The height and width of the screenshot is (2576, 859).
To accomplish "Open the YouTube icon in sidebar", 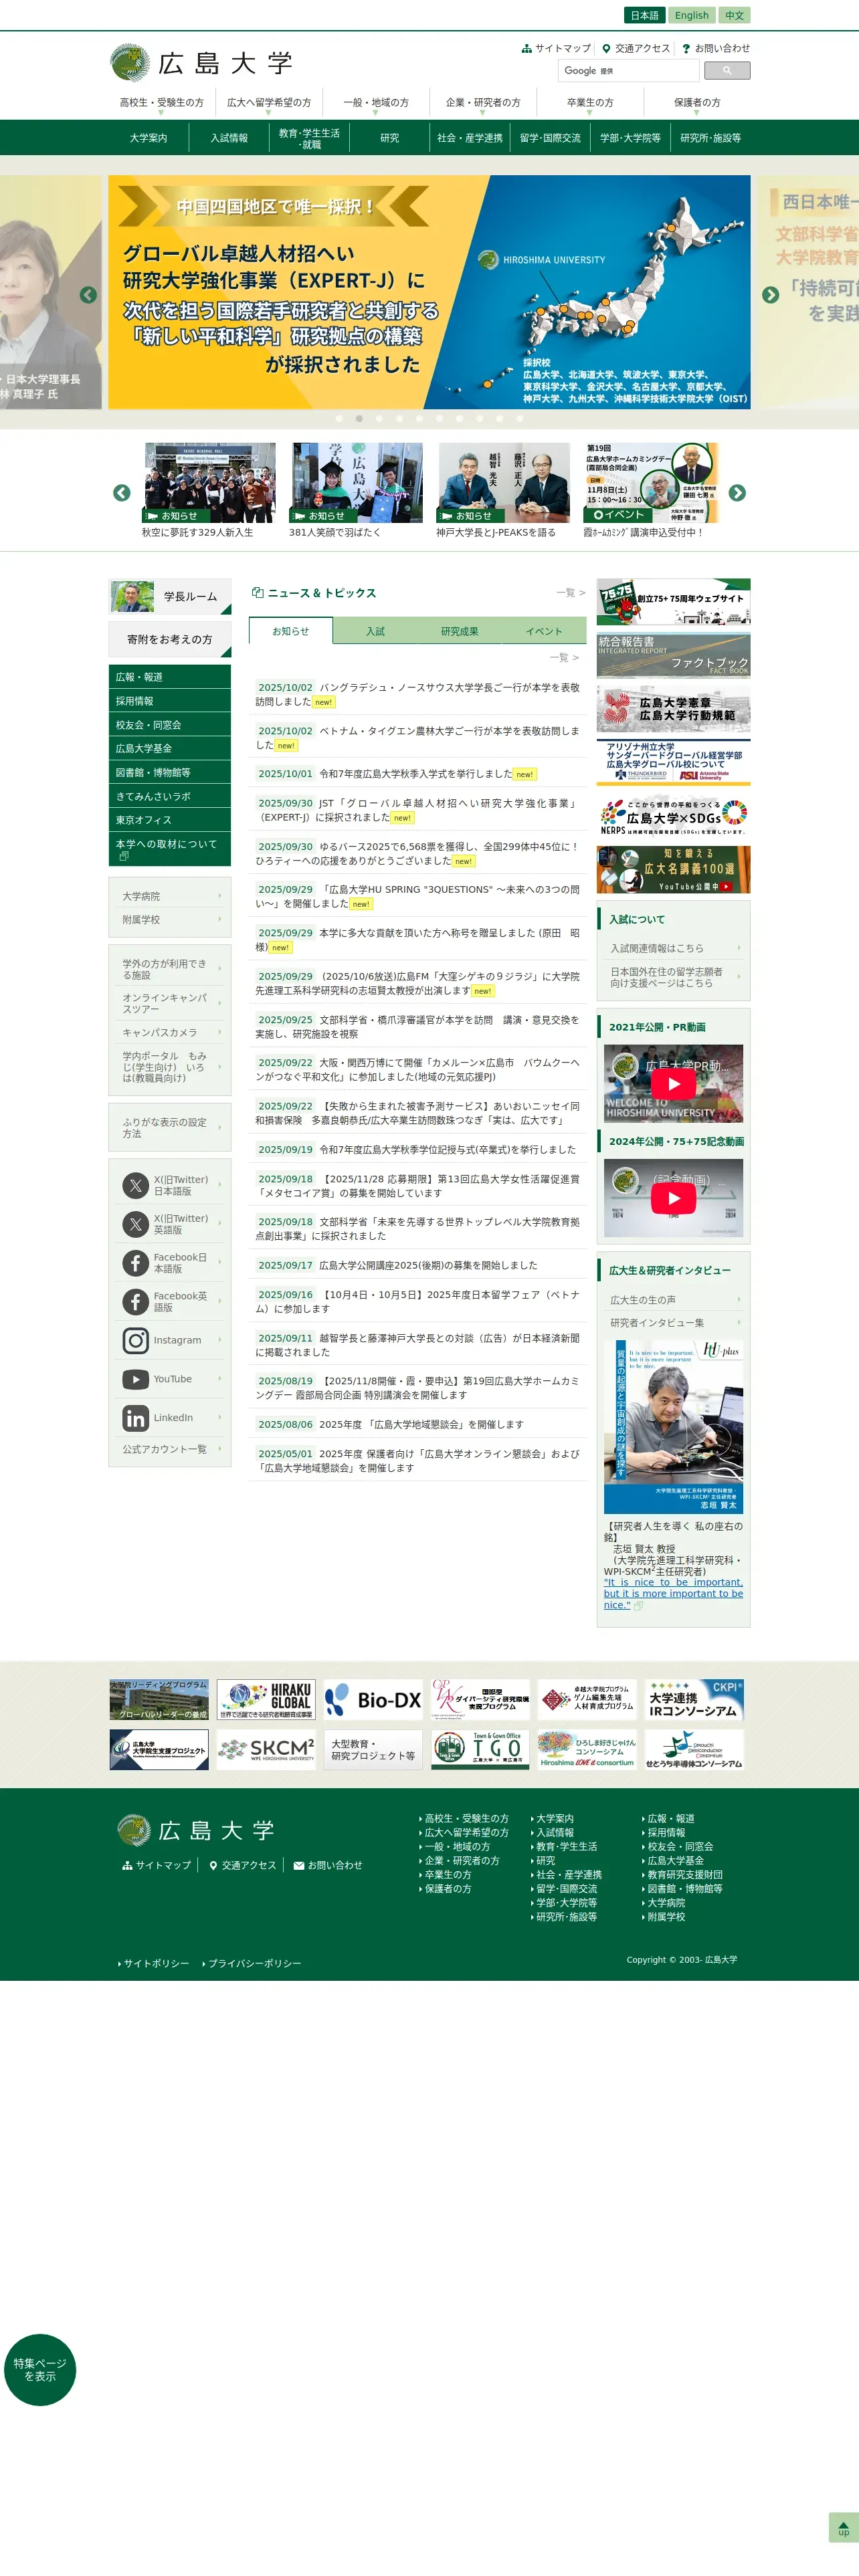I will point(135,1379).
